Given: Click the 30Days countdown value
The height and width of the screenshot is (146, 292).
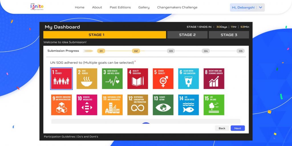Looking at the screenshot, I should point(222,27).
